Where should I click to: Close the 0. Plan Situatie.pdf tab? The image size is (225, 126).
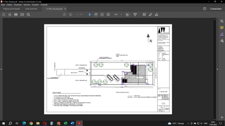[65, 9]
